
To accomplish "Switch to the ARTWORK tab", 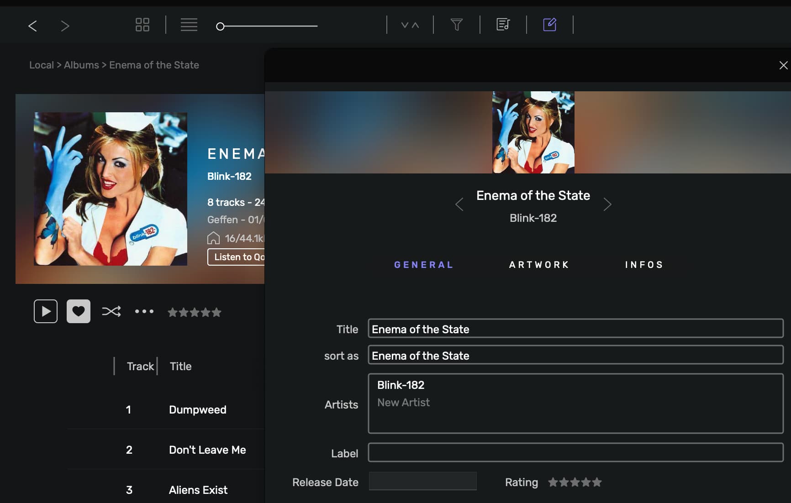I will tap(539, 265).
